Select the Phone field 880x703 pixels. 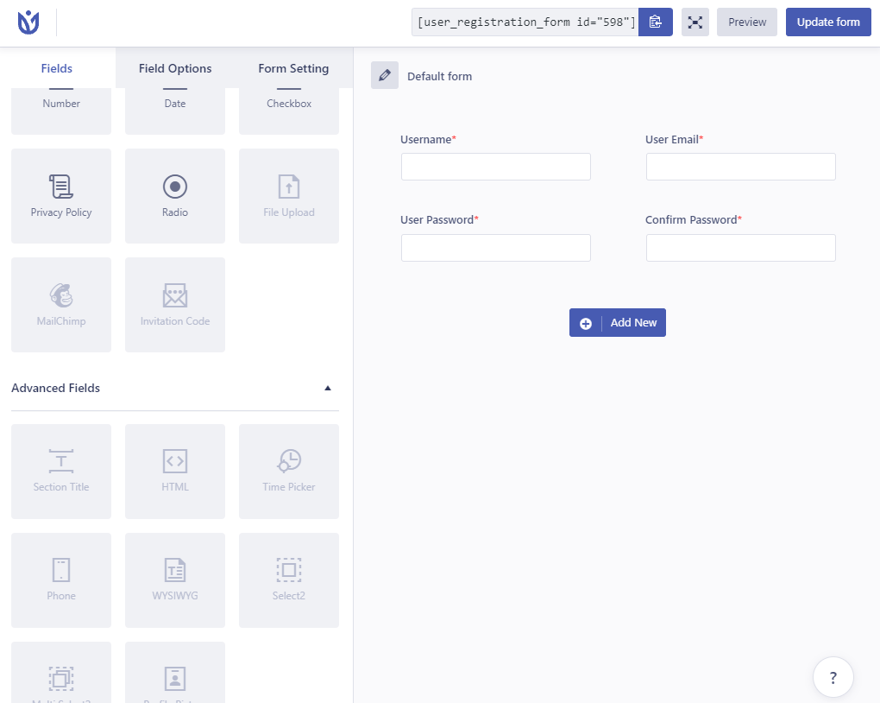click(61, 580)
